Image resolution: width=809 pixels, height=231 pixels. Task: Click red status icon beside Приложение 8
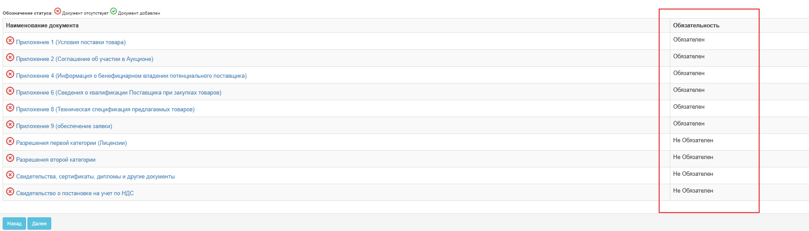click(10, 108)
